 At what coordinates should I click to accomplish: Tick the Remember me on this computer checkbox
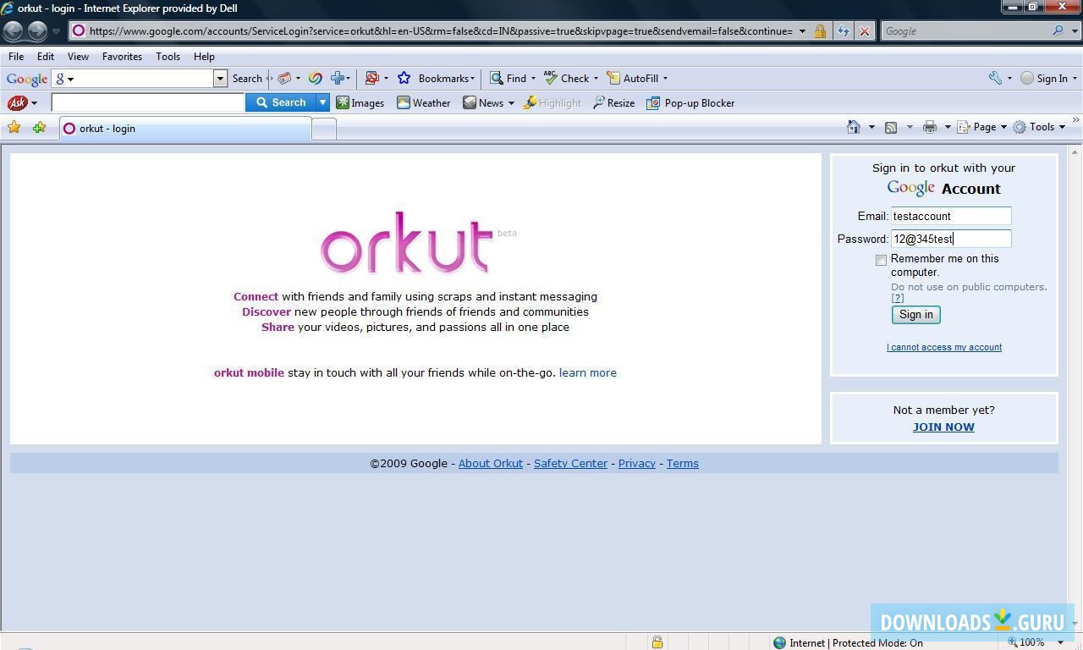coord(881,260)
